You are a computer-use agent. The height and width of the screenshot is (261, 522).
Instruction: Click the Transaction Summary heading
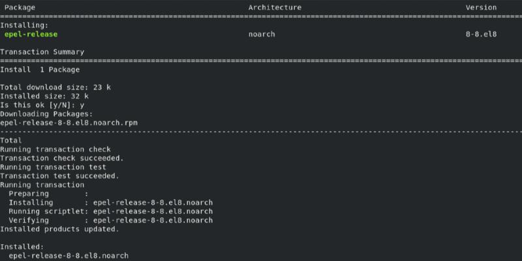pos(42,52)
